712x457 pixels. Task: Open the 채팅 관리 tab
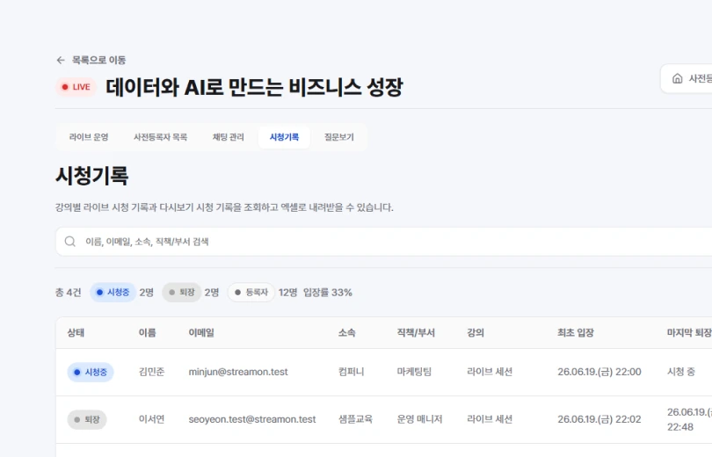228,137
